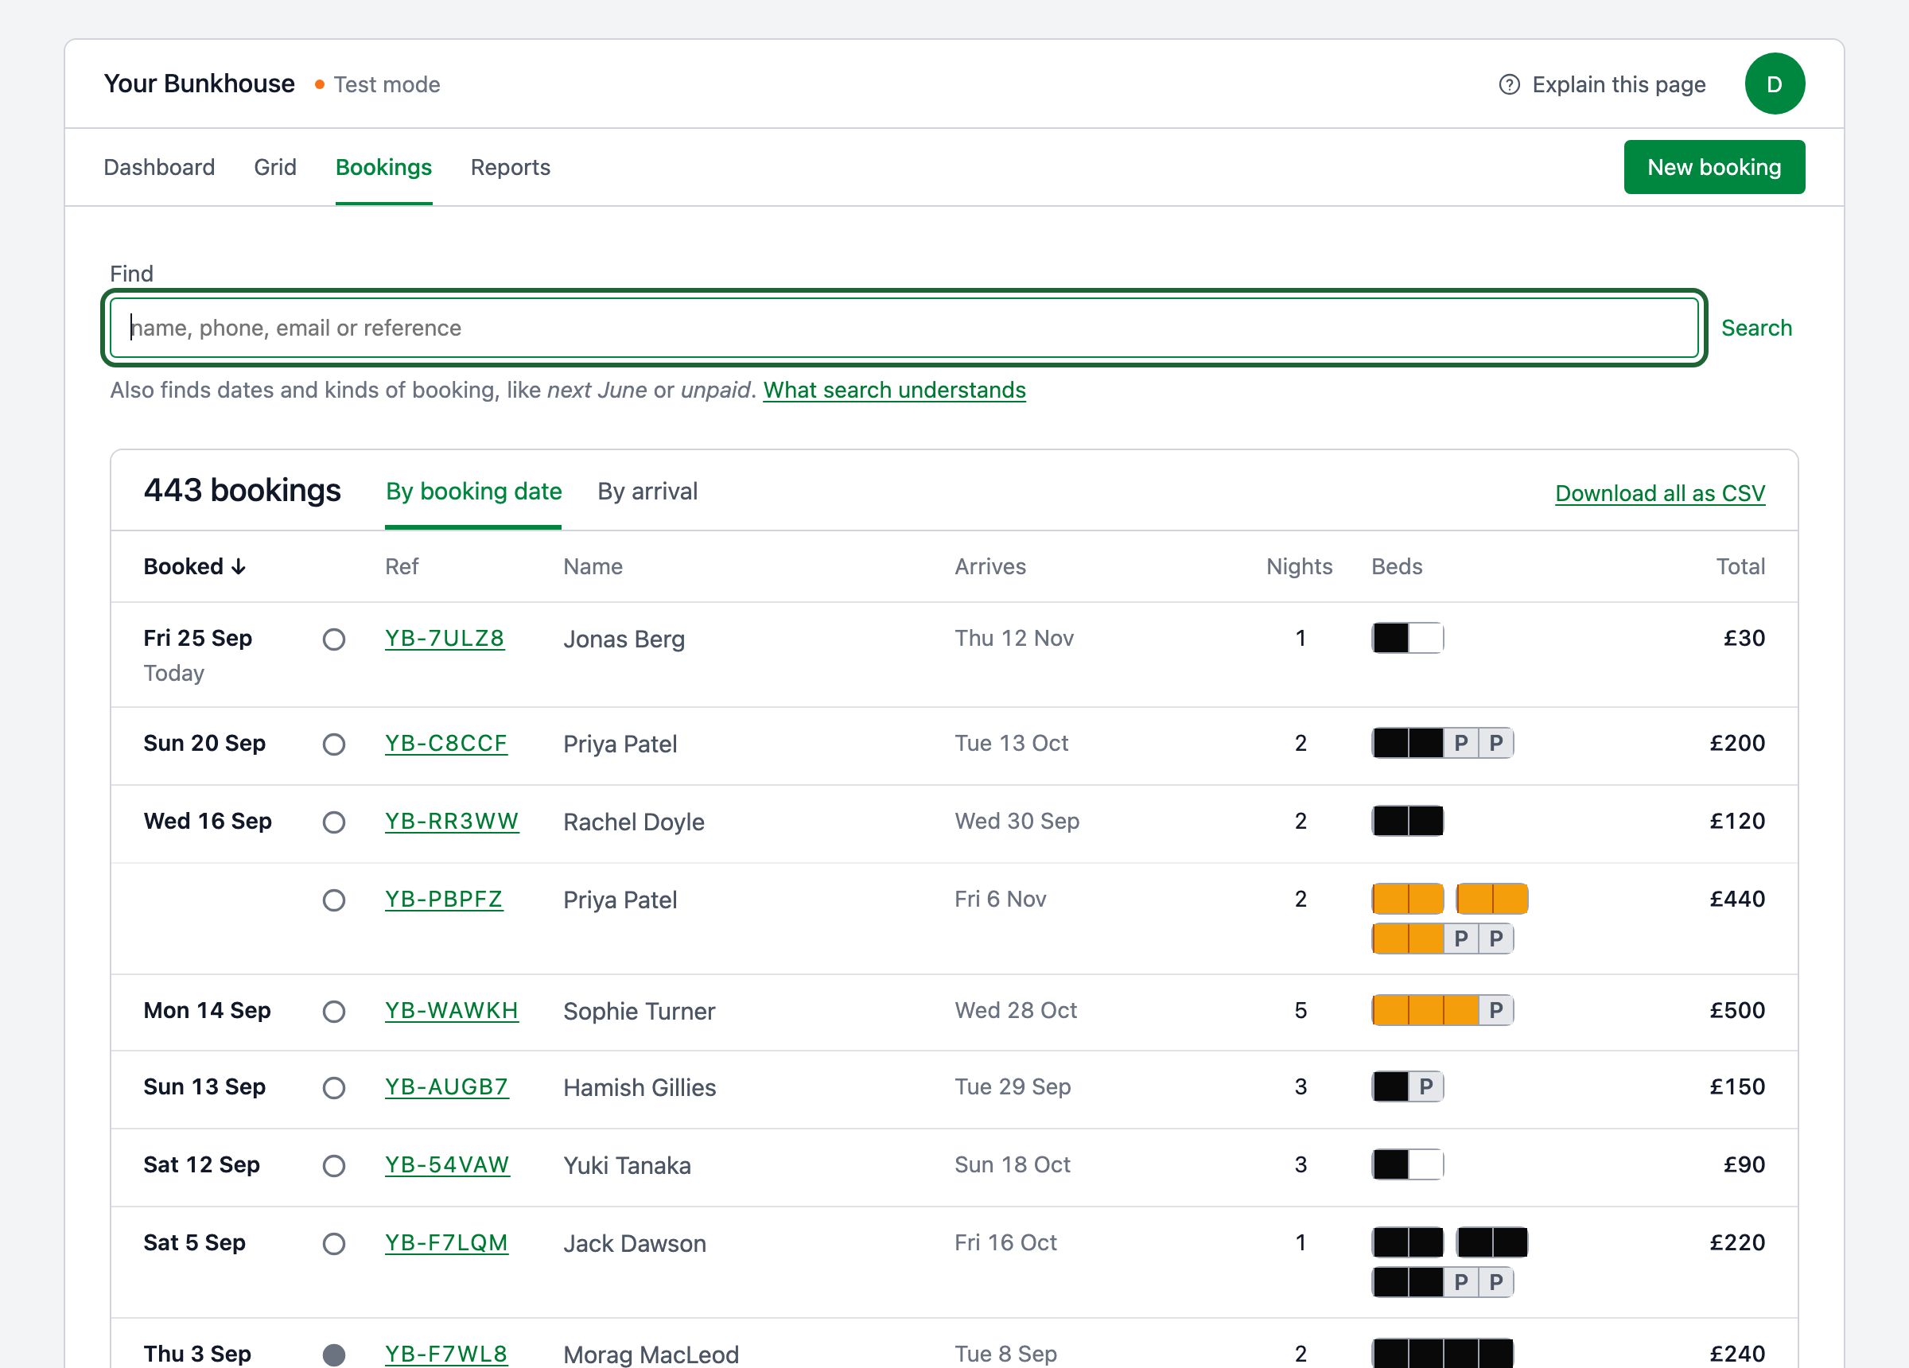The width and height of the screenshot is (1909, 1368).
Task: Open booking reference YB-7ULZ8
Action: pyautogui.click(x=445, y=638)
